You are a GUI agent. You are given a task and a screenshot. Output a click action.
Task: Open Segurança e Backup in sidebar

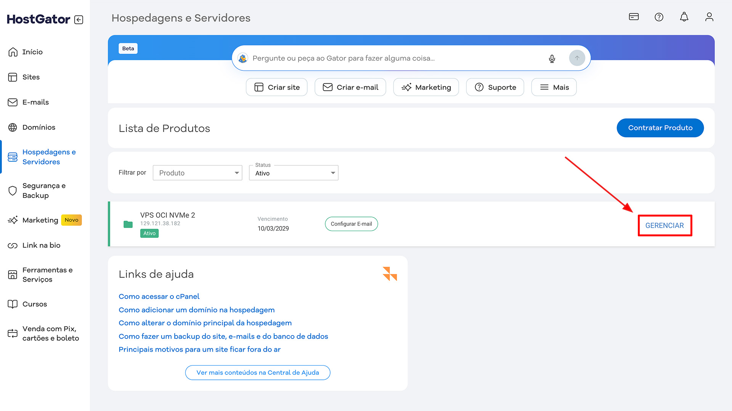pyautogui.click(x=43, y=191)
